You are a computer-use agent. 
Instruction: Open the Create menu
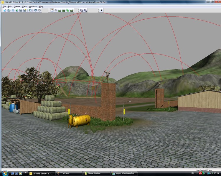(17, 6)
